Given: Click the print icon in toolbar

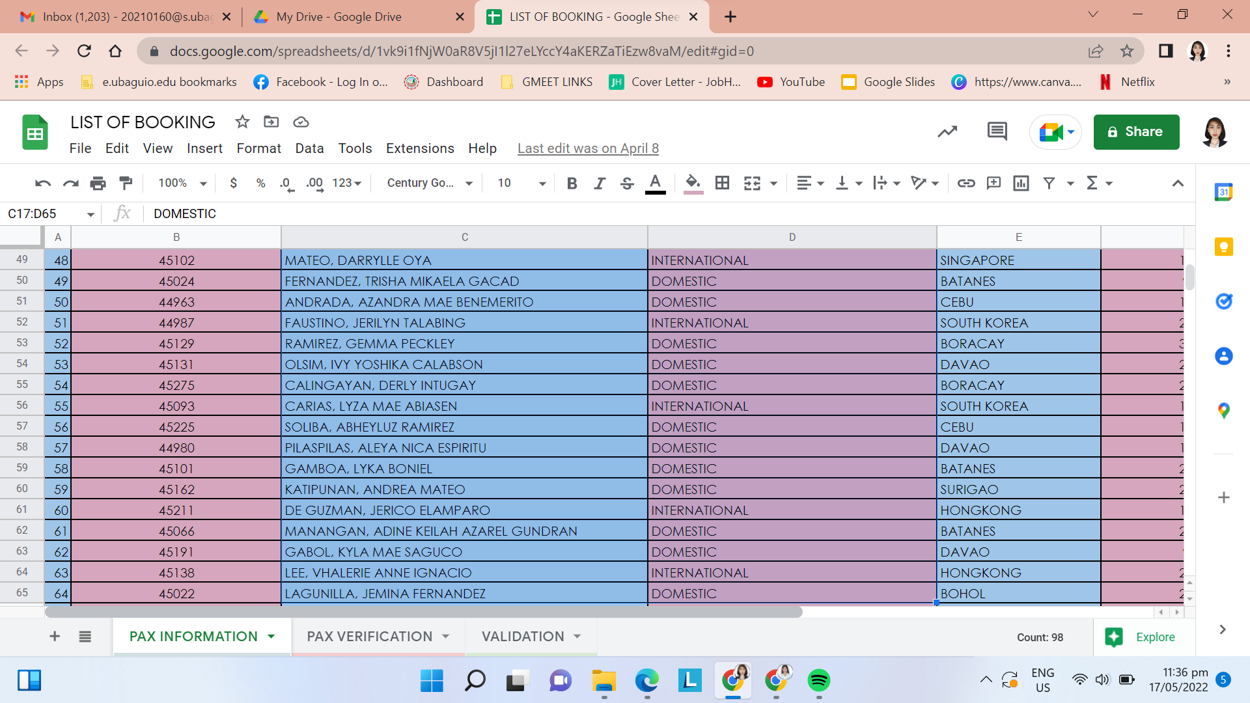Looking at the screenshot, I should (x=98, y=183).
